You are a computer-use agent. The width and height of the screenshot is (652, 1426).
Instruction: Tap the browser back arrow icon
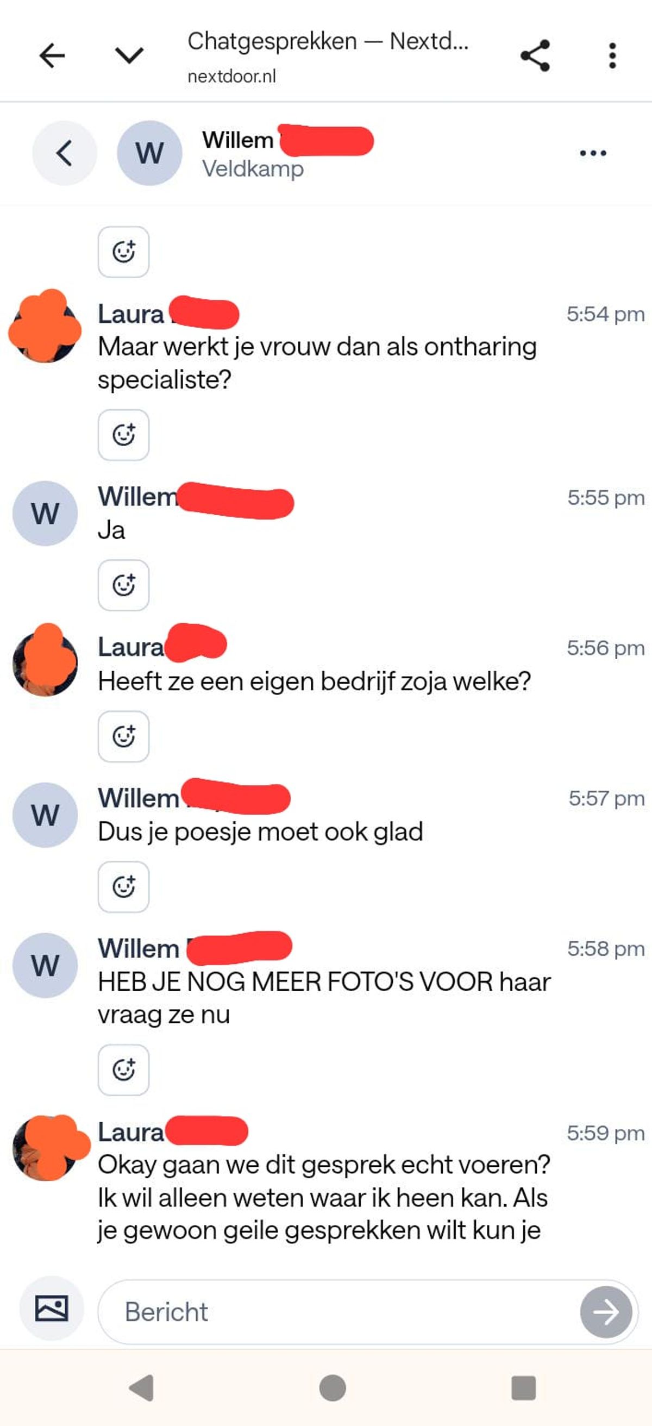click(52, 55)
